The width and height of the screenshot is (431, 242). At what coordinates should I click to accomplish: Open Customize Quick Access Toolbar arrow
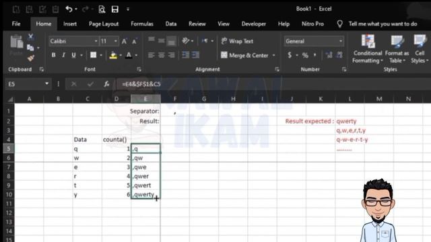pos(128,9)
